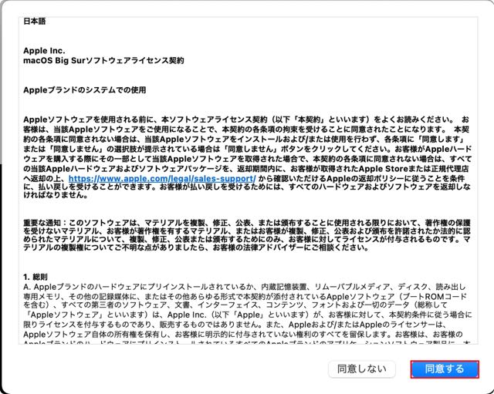494x394 pixels.
Task: Select the Appleブランドのシステムでの使用 heading
Action: point(84,90)
